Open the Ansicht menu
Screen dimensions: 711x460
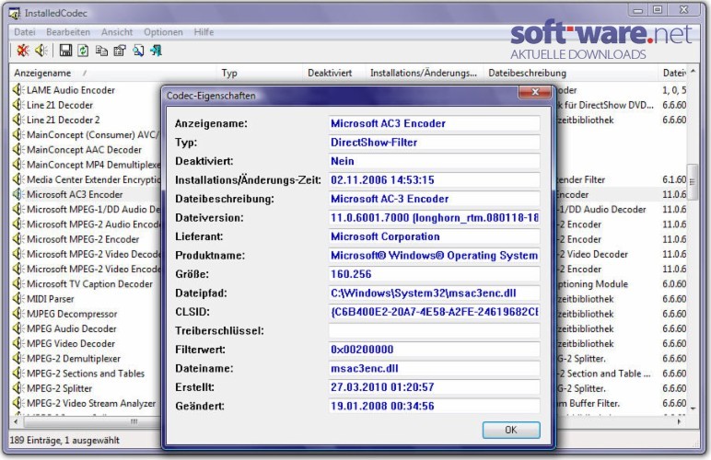pos(117,32)
